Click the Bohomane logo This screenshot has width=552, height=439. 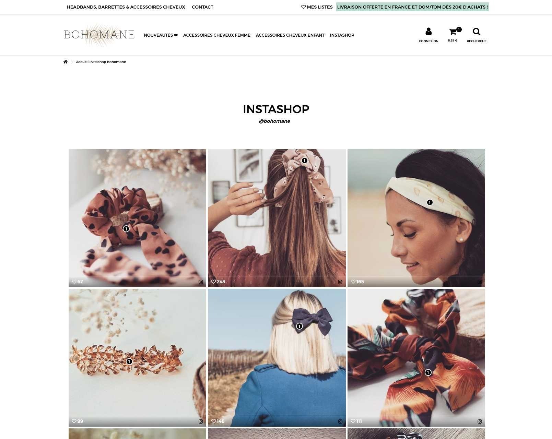[x=99, y=35]
